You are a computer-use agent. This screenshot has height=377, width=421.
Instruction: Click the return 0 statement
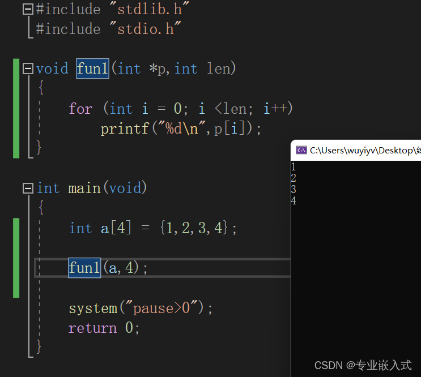tap(104, 328)
